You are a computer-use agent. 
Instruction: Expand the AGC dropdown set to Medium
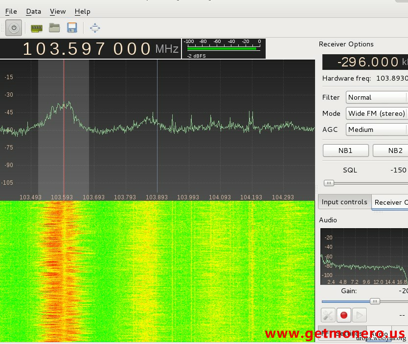coord(377,129)
